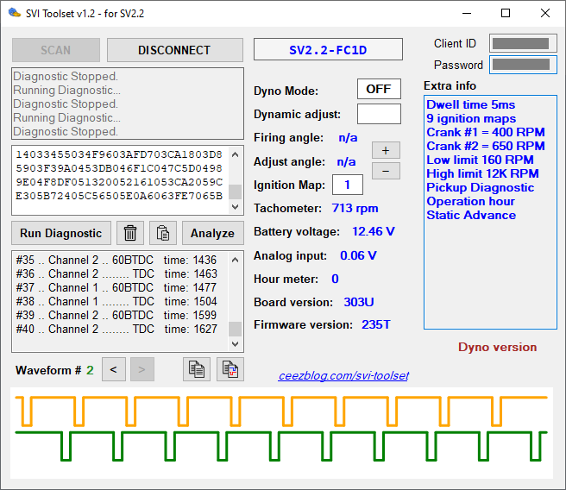The height and width of the screenshot is (490, 566).
Task: Click the Client ID field
Action: [x=523, y=44]
